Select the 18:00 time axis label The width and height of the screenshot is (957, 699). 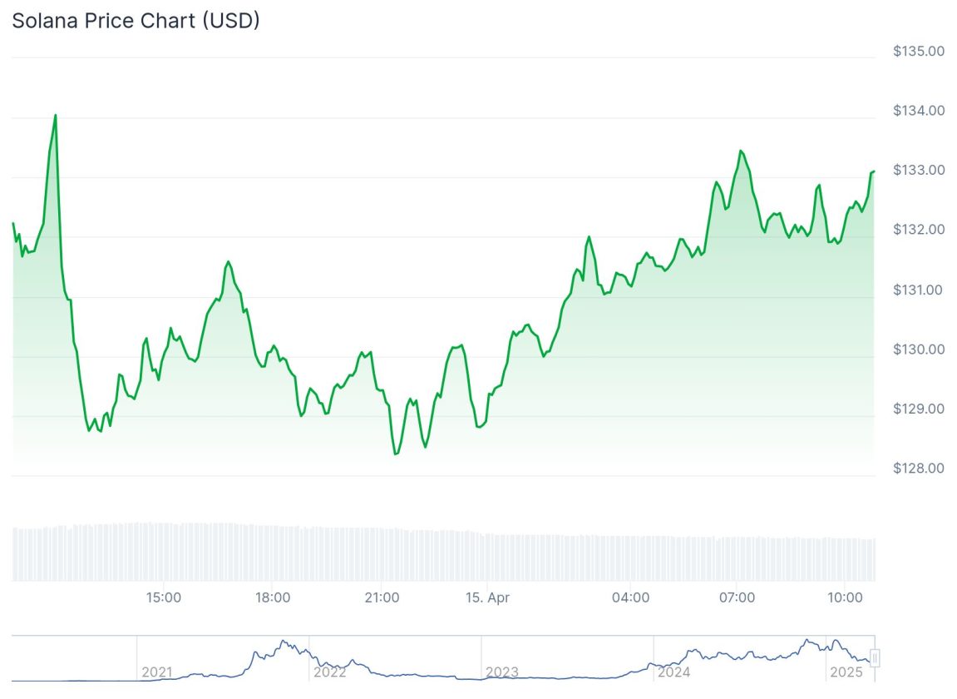point(273,597)
